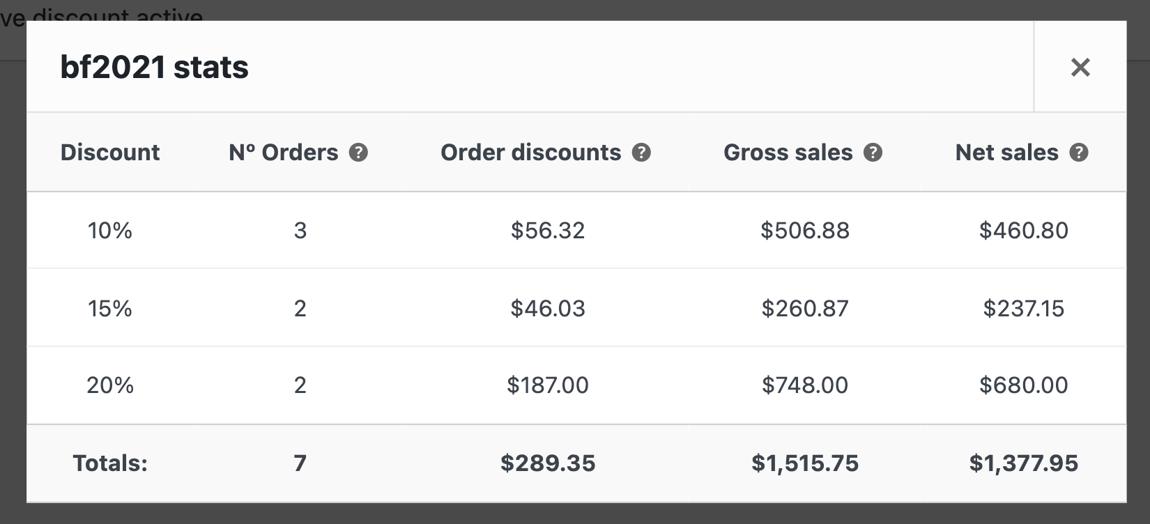Select the 15% discount row

pyautogui.click(x=109, y=307)
